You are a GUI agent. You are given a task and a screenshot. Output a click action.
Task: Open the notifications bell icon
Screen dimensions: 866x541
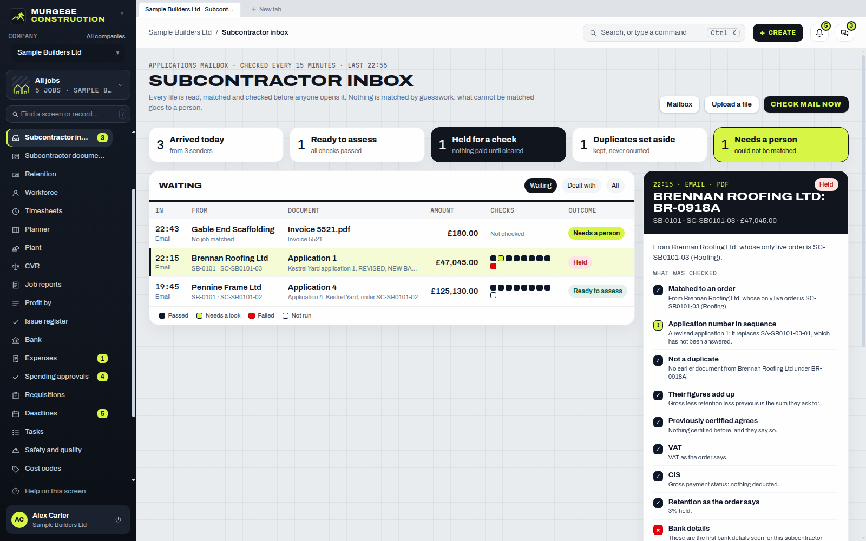[819, 32]
